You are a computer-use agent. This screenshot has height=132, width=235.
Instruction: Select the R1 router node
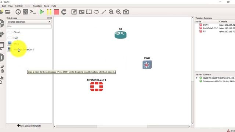tap(120, 35)
